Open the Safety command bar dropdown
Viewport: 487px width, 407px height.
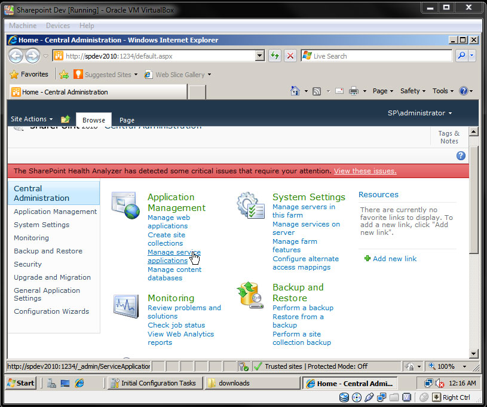coord(413,91)
